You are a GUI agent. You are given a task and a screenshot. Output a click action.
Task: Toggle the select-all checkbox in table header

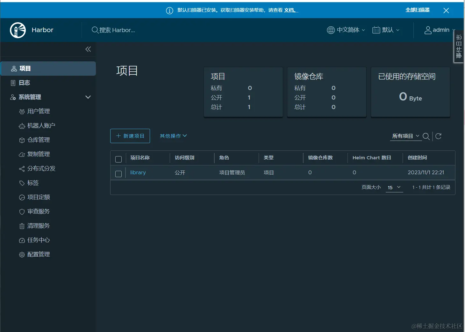118,159
